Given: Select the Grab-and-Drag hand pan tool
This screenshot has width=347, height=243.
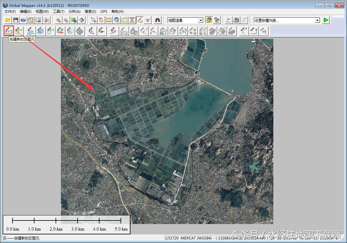Looking at the screenshot, I should click(x=101, y=20).
